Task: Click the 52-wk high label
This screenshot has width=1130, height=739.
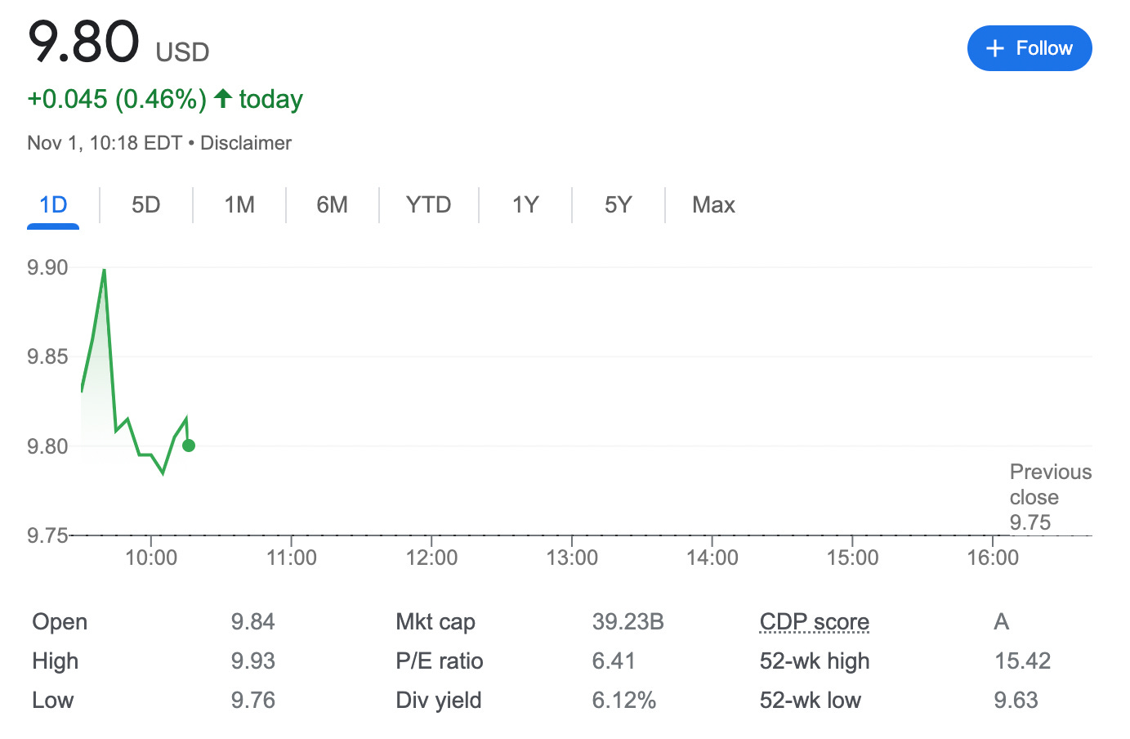Action: tap(815, 661)
